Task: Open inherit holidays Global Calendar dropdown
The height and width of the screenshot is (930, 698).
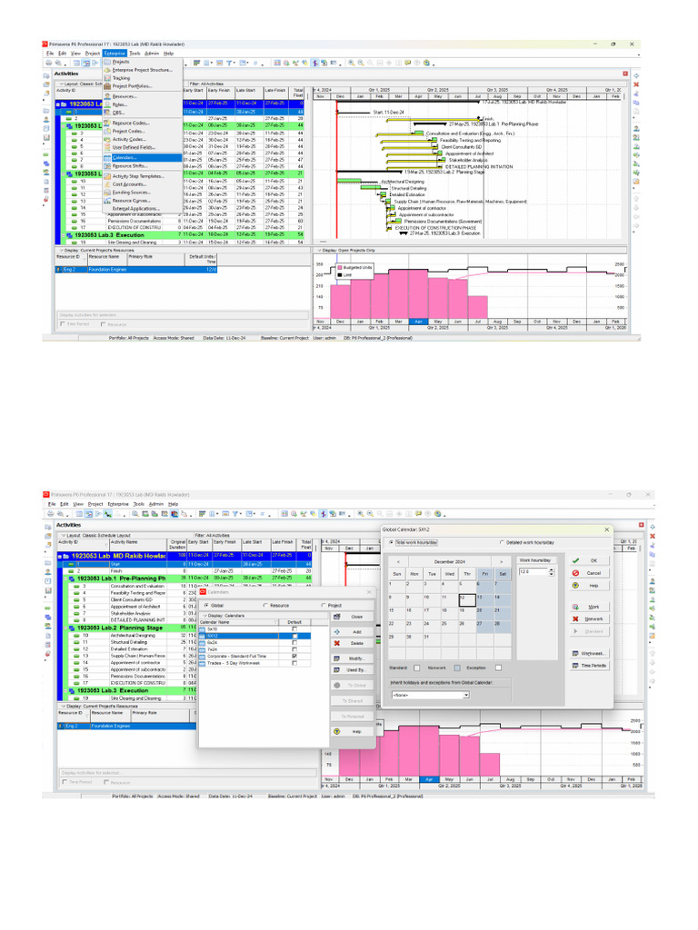Action: pyautogui.click(x=466, y=695)
